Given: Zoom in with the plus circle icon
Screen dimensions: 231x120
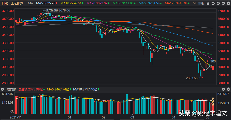Looking at the screenshot, I should [218, 3].
